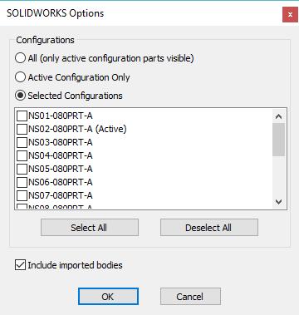Click the NS07-080PRT-A label text
The image size is (299, 315).
pos(61,195)
